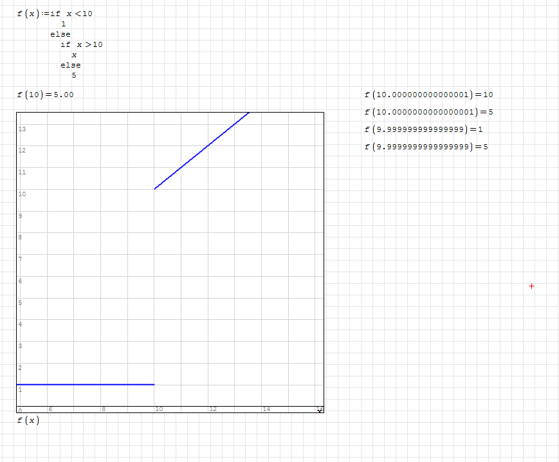This screenshot has width=559, height=462.
Task: Click the x-axis tick label 8
Action: [104, 409]
